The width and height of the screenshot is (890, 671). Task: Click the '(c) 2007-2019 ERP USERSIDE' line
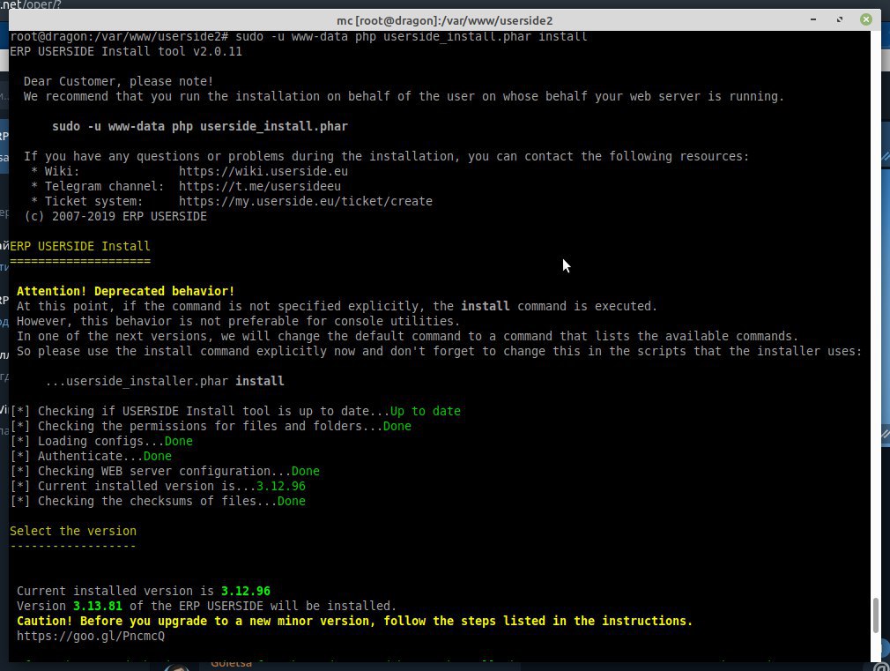(x=115, y=217)
